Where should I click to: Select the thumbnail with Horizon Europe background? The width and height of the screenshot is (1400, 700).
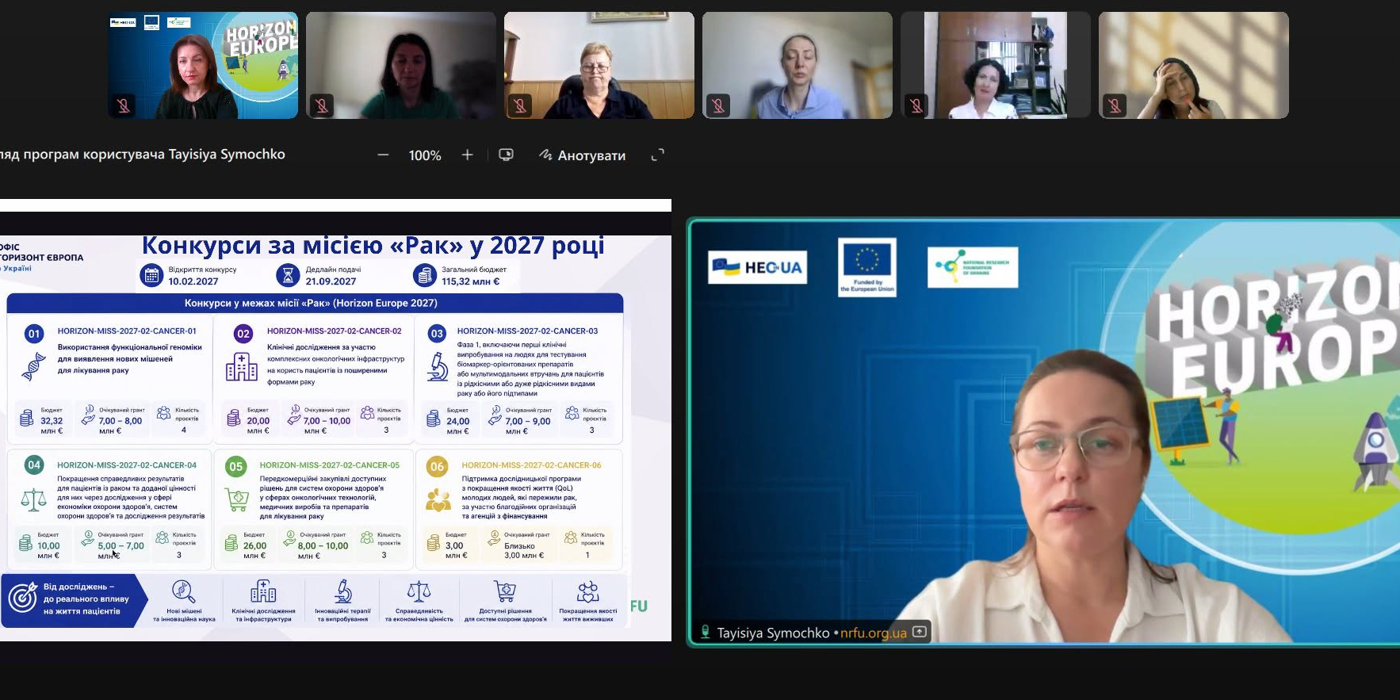tap(203, 65)
